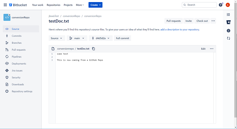Image resolution: width=237 pixels, height=129 pixels.
Task: Toggle the right sidebar panel icon
Action: point(228,15)
